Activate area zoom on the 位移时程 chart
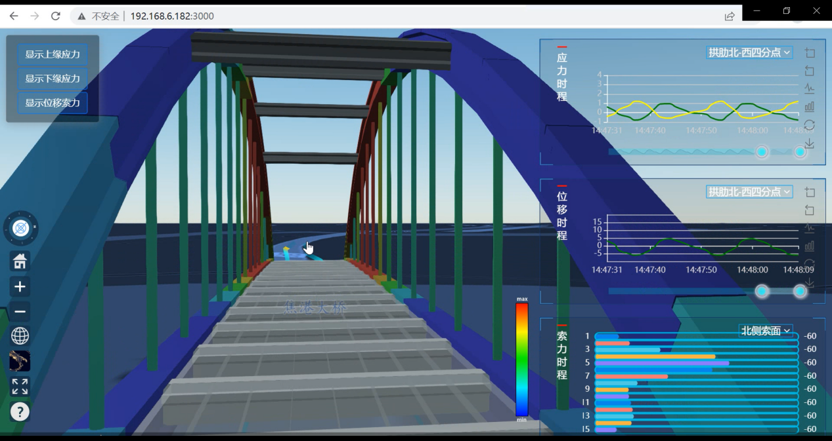832x441 pixels. (x=809, y=193)
